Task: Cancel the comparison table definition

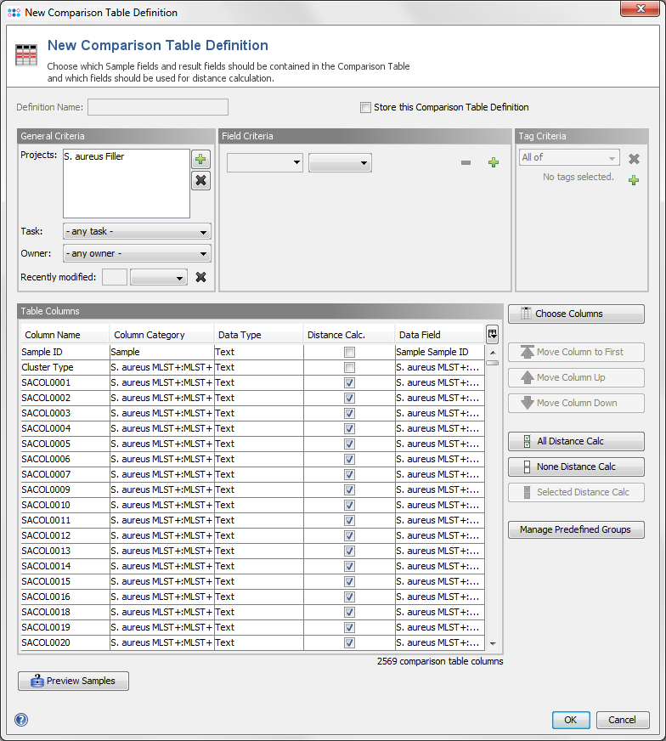Action: 623,720
